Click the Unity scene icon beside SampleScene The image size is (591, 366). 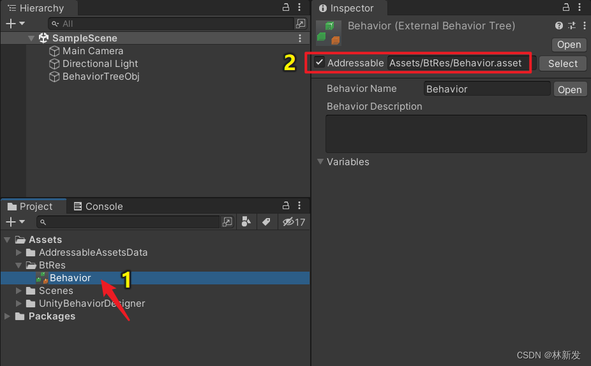click(44, 38)
